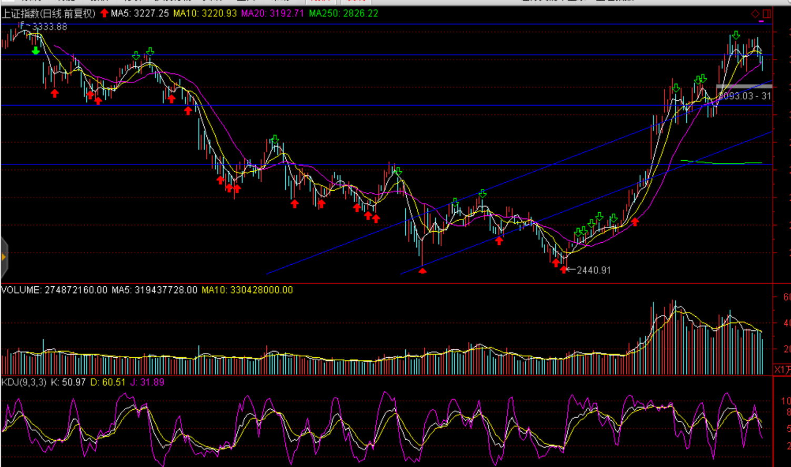This screenshot has width=791, height=467.
Task: Click the 上证指数 chart title label
Action: pos(48,14)
